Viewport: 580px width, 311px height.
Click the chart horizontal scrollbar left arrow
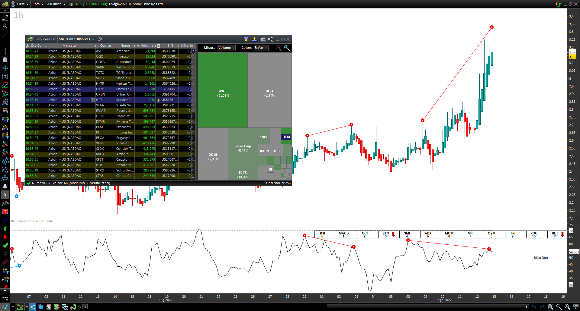(x=85, y=307)
